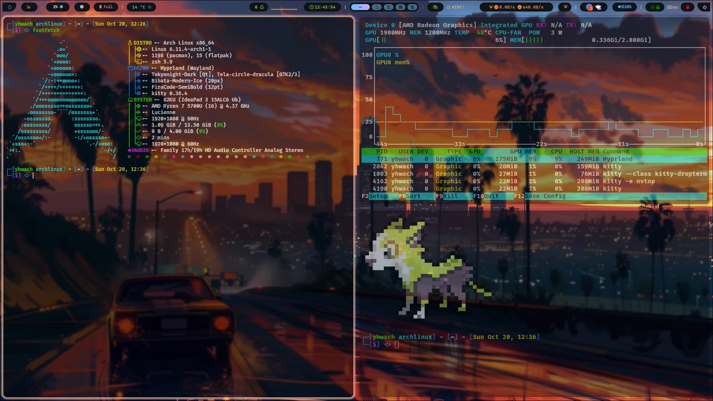713x401 pixels.
Task: Click the empty prompt under fastfetch output
Action: coord(32,176)
